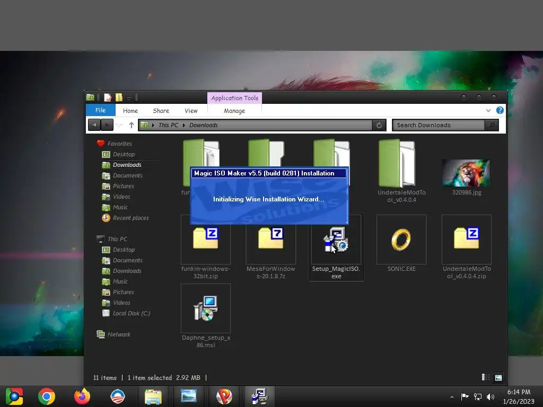The height and width of the screenshot is (407, 543).
Task: Open Pictures under This PC
Action: coord(123,292)
